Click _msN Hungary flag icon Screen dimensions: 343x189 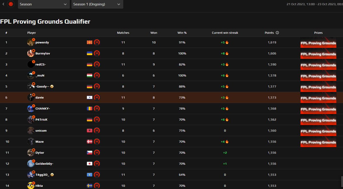click(89, 76)
